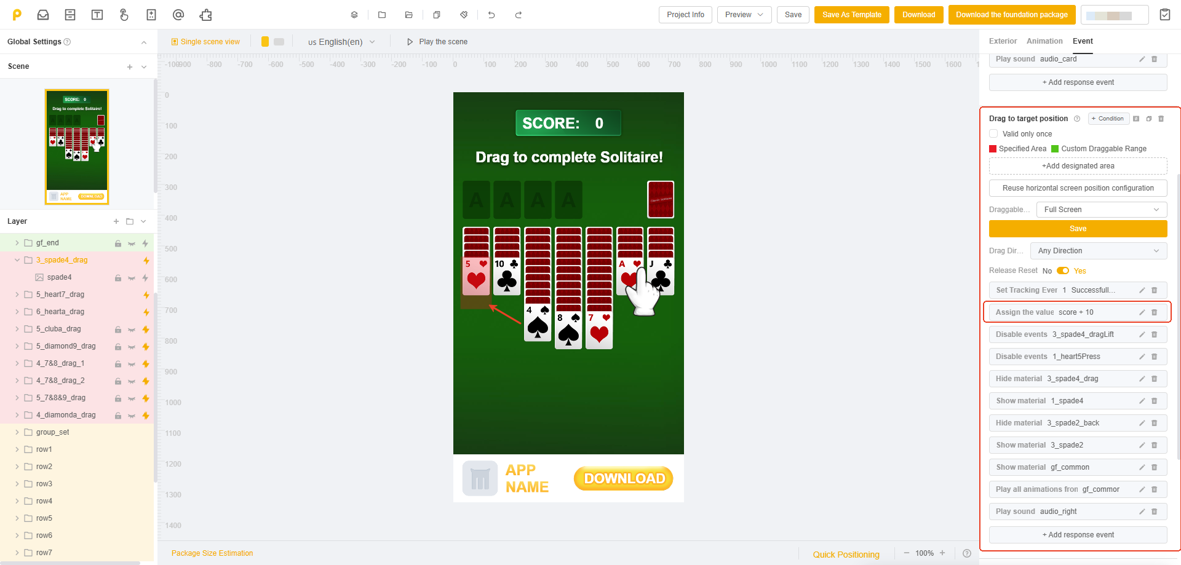
Task: Toggle lock on 5_cluba_drag layer
Action: (118, 330)
